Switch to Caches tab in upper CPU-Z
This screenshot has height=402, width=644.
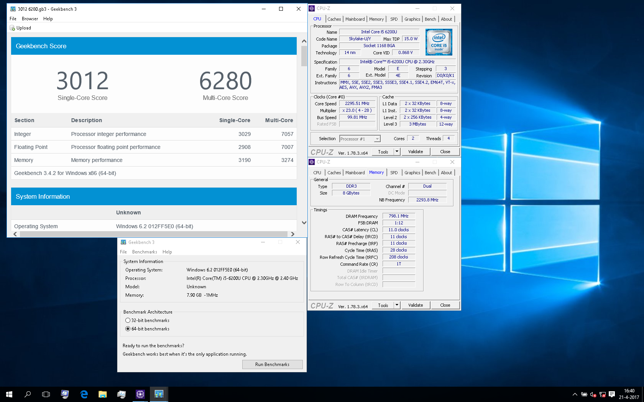[334, 19]
